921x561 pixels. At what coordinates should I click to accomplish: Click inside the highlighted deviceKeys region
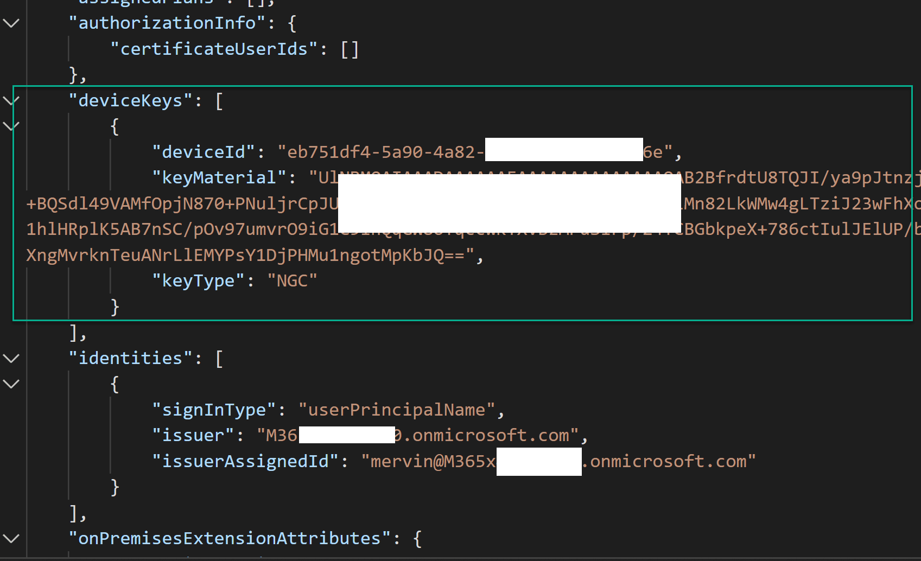pos(461,201)
